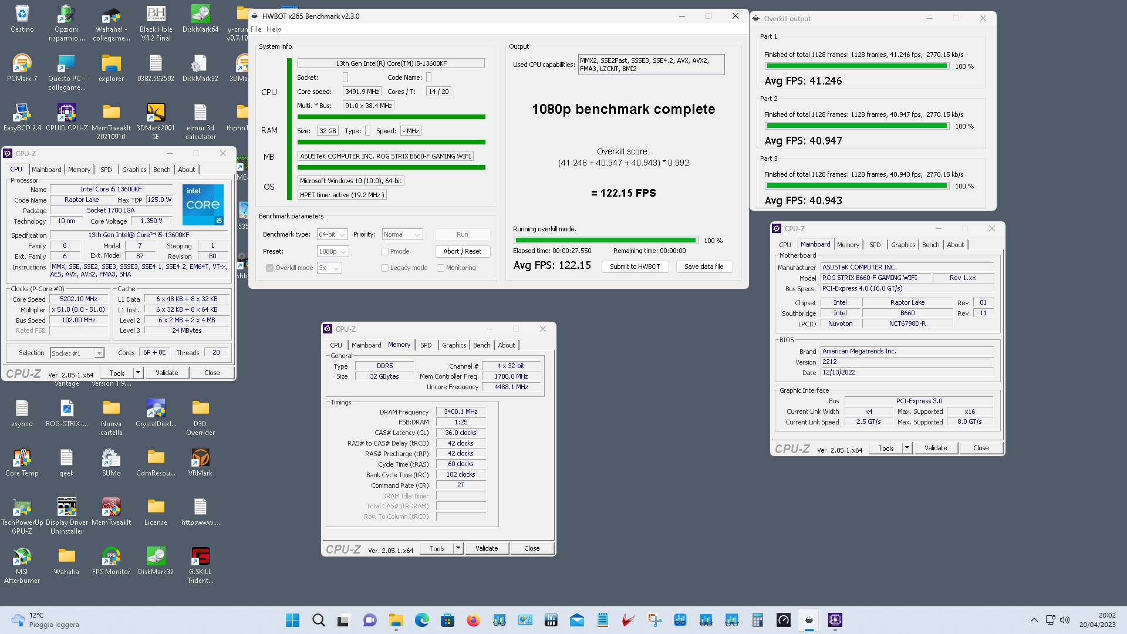
Task: Enable the Pmode checkbox
Action: tap(384, 251)
